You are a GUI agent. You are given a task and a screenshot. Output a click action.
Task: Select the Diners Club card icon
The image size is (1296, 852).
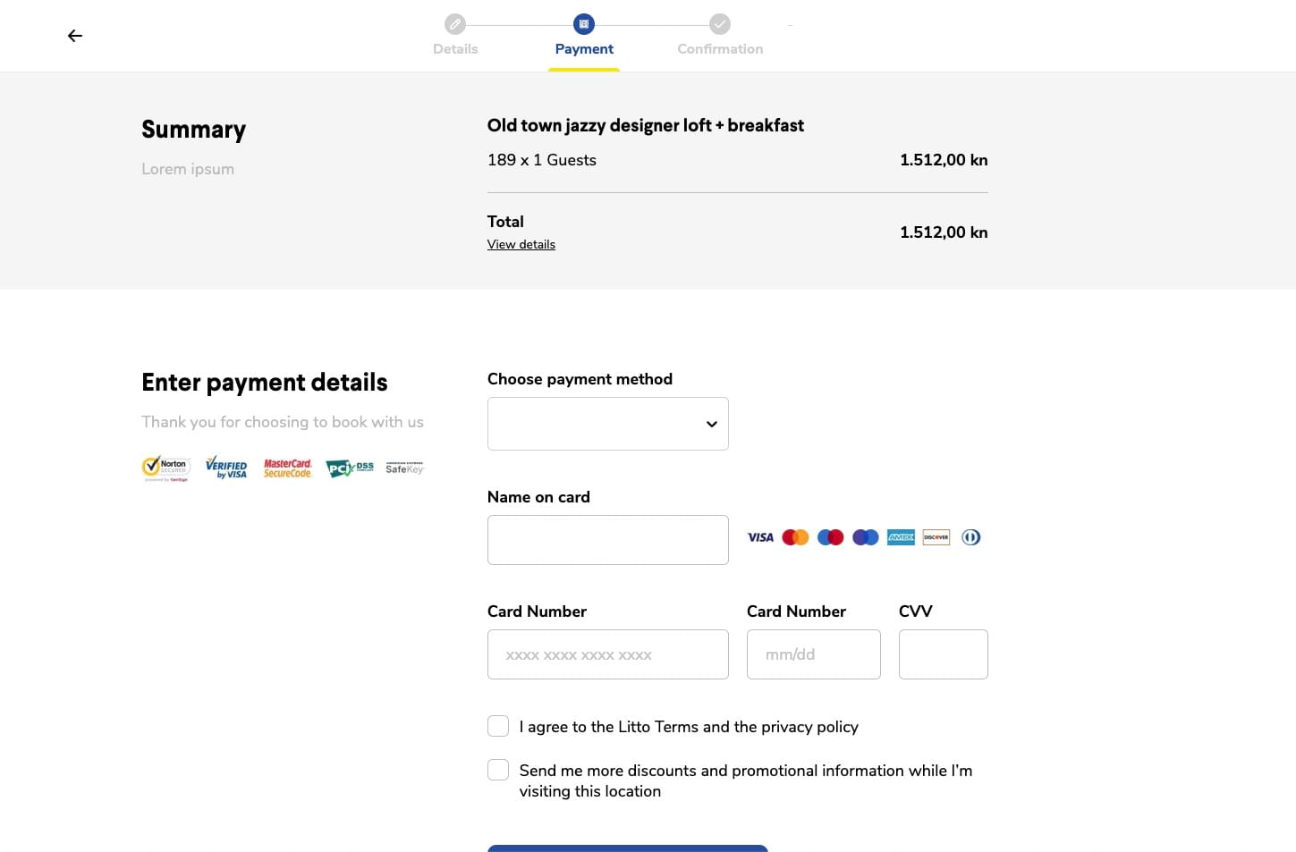[970, 536]
